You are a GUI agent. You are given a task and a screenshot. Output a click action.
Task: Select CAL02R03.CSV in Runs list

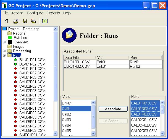[x=145, y=131]
